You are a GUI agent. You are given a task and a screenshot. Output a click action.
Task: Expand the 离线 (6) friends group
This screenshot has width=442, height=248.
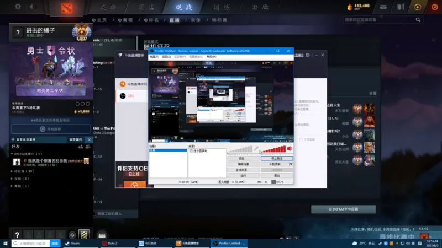pos(12,186)
